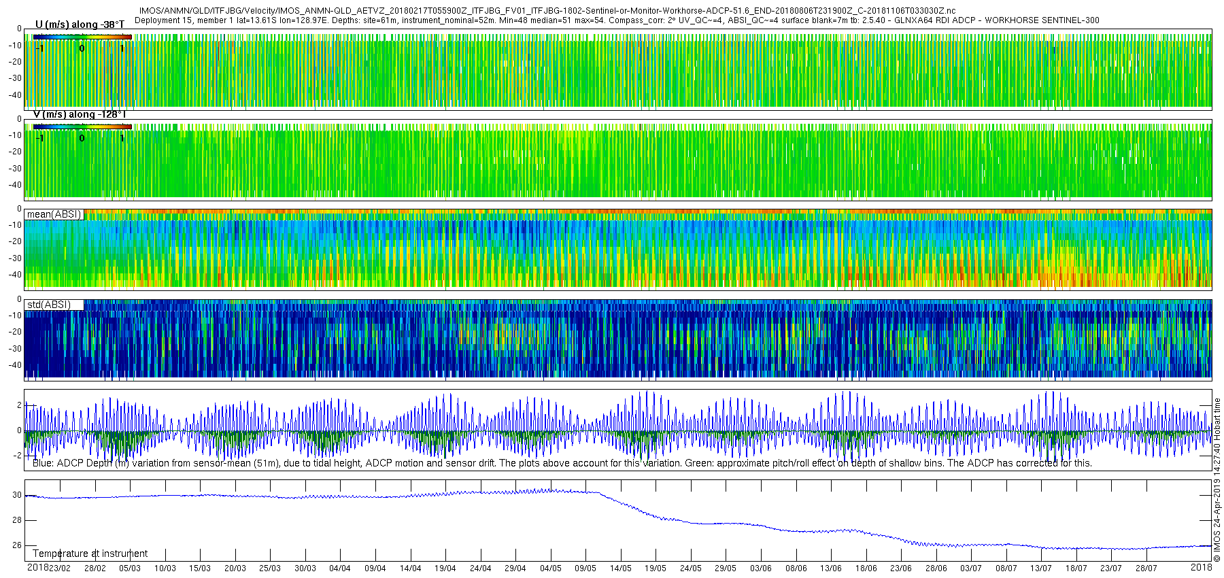Click the '23/02' date tick label

click(60, 568)
